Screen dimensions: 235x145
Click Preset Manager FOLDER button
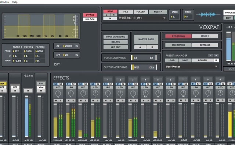pyautogui.click(x=202, y=60)
